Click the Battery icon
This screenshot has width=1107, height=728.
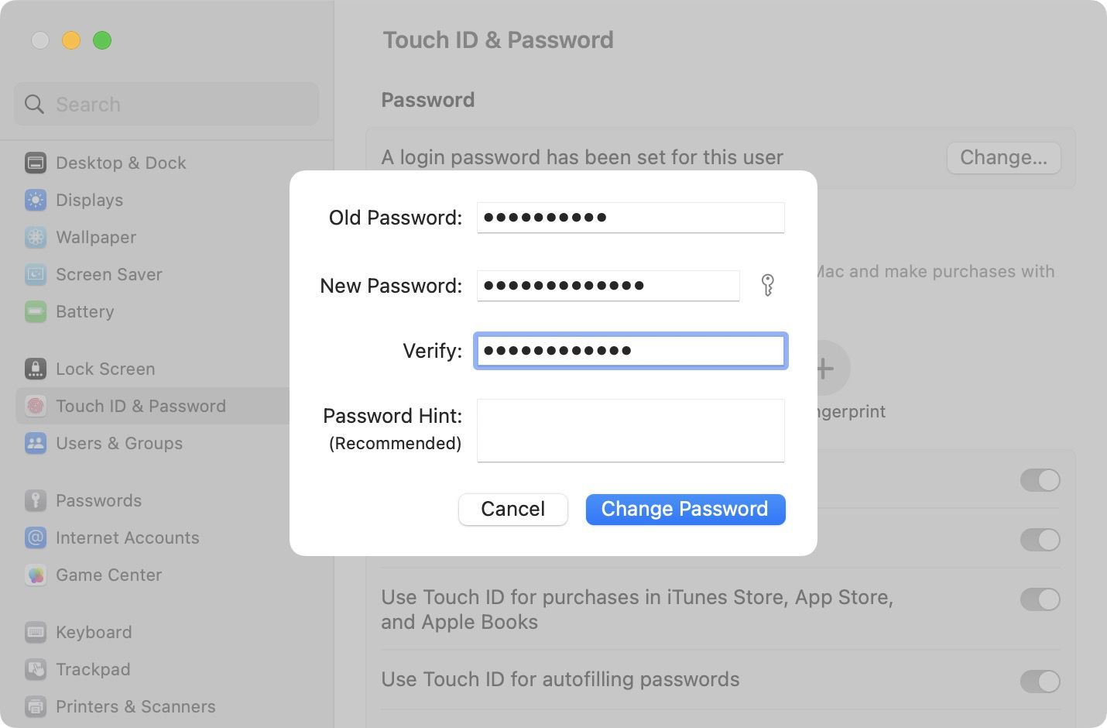coord(36,311)
